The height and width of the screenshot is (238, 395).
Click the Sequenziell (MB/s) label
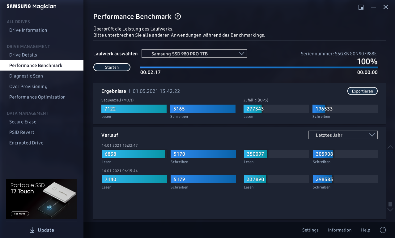(x=117, y=100)
